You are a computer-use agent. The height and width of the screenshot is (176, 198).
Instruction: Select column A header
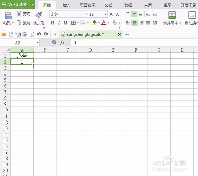pyautogui.click(x=22, y=50)
